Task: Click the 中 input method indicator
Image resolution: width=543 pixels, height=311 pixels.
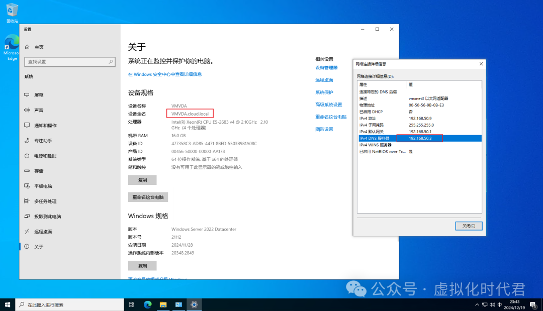Action: tap(500, 305)
